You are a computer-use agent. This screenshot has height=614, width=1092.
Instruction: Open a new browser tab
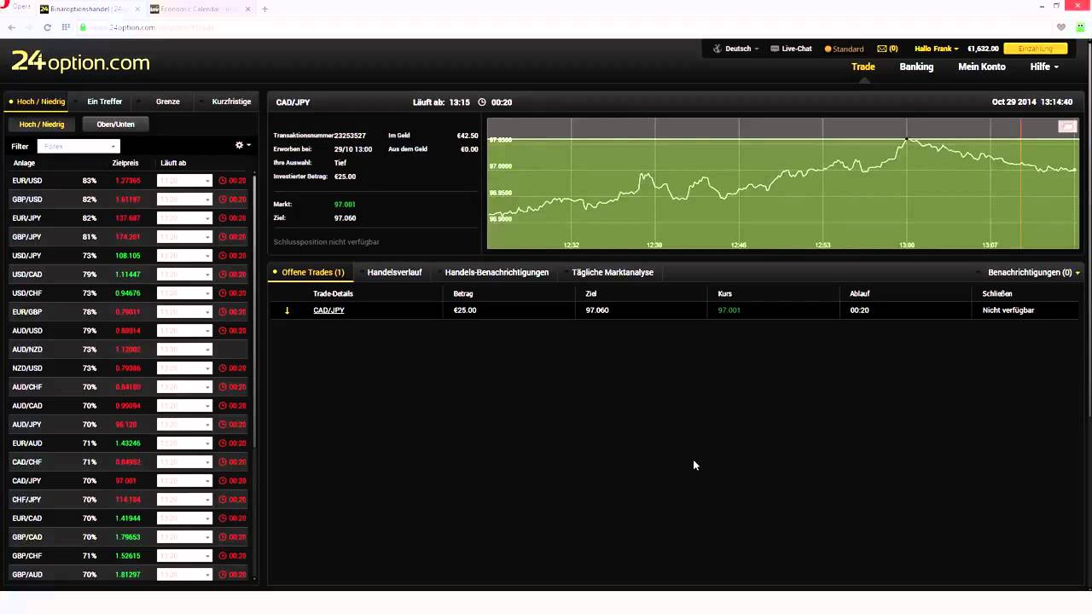point(264,9)
